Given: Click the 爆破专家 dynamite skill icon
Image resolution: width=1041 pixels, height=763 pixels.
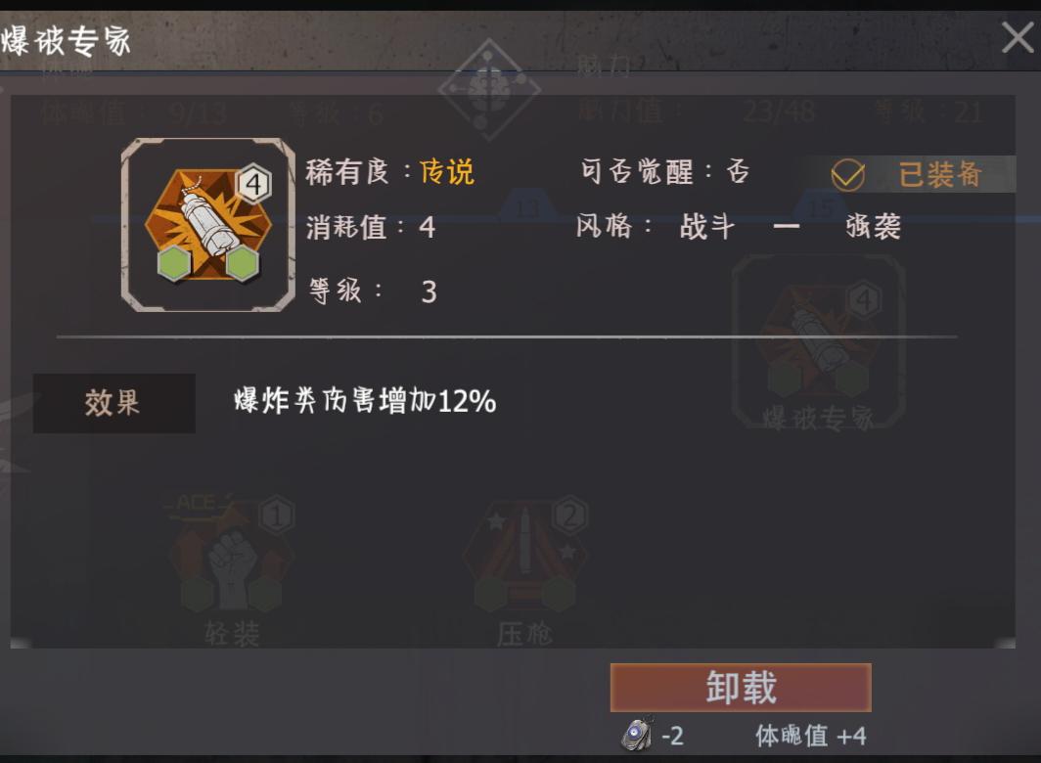Looking at the screenshot, I should coord(207,225).
